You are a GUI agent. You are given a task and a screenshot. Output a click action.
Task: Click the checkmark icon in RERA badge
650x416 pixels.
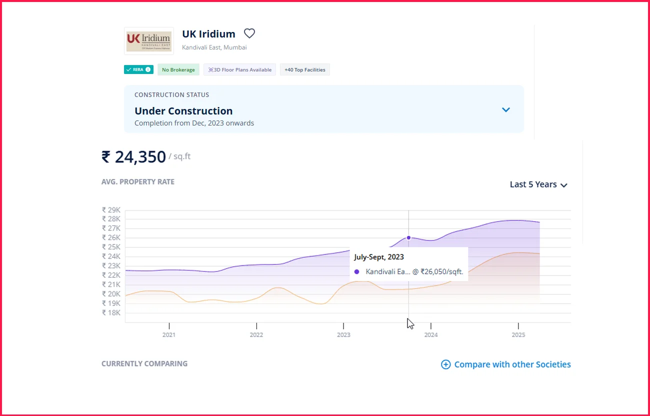coord(129,69)
